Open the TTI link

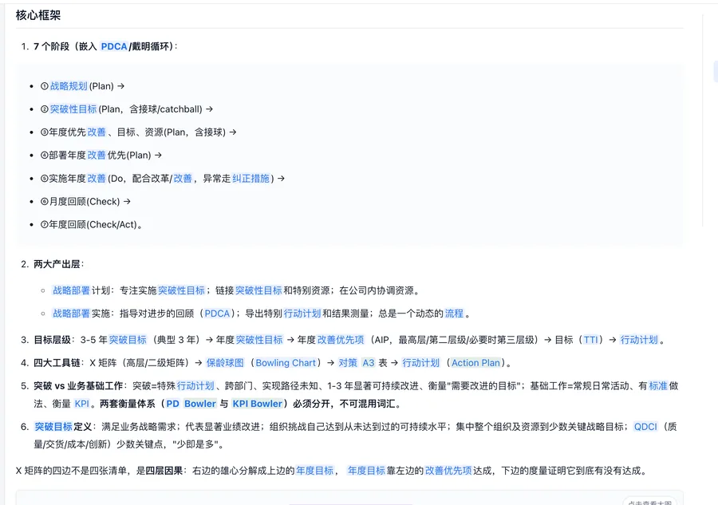[x=590, y=340]
